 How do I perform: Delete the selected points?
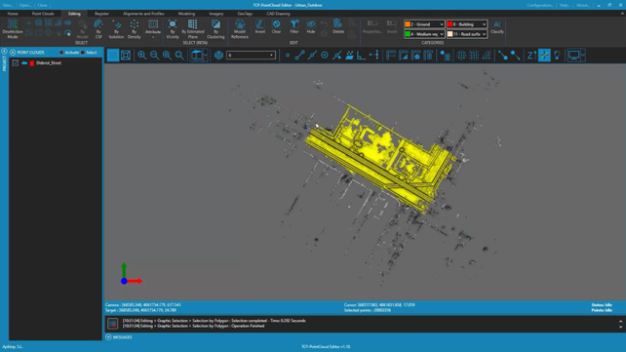pyautogui.click(x=338, y=26)
